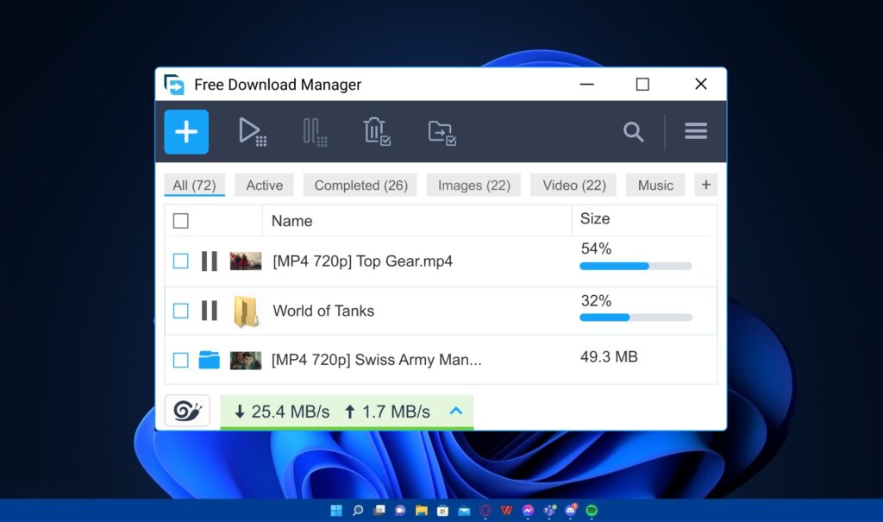Close the Free Download Manager window
This screenshot has height=522, width=883.
pyautogui.click(x=700, y=84)
